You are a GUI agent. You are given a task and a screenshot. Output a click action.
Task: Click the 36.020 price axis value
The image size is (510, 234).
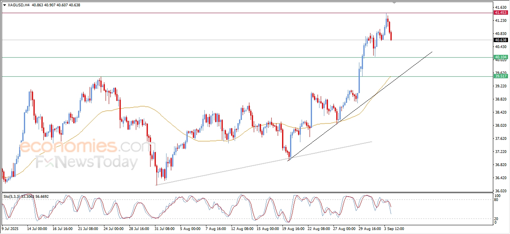coord(500,191)
